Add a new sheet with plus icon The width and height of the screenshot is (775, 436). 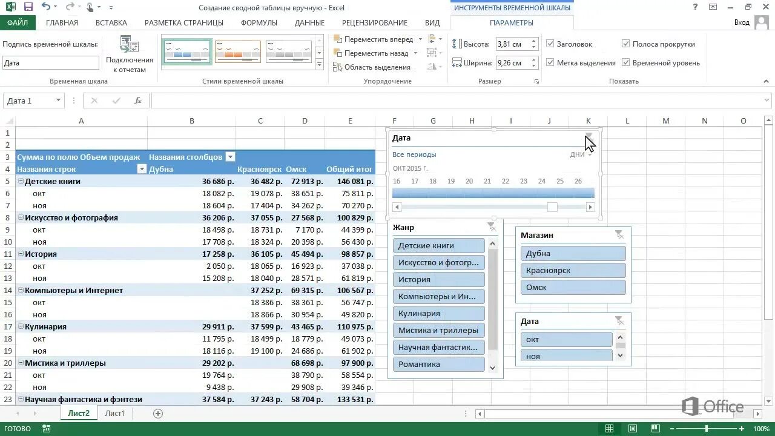[x=158, y=414]
